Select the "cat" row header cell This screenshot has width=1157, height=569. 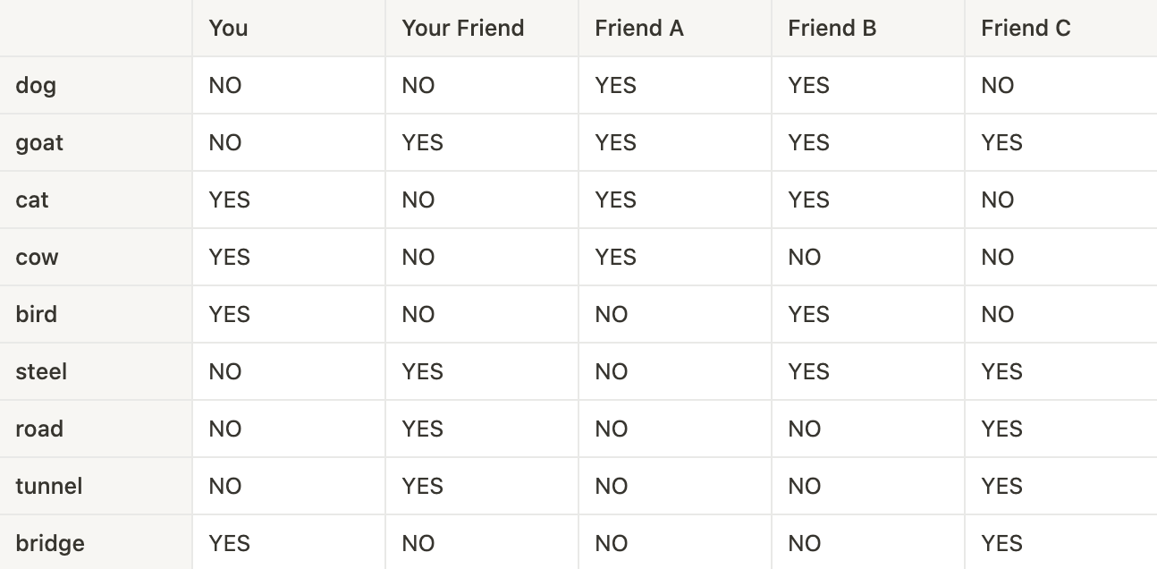click(32, 200)
